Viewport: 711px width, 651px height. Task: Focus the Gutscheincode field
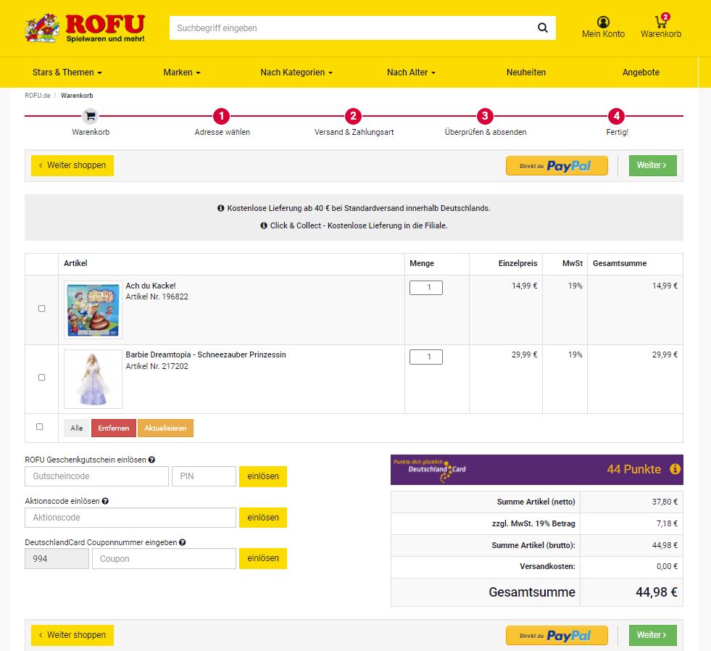(x=96, y=476)
